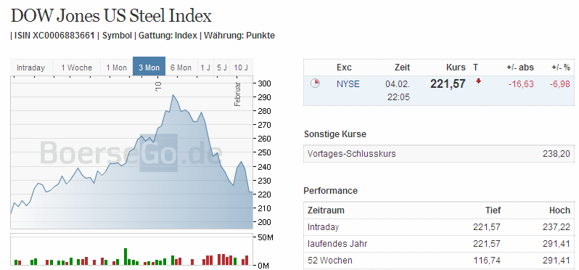Show the 6 Mon chart range
This screenshot has width=579, height=270.
pos(181,68)
